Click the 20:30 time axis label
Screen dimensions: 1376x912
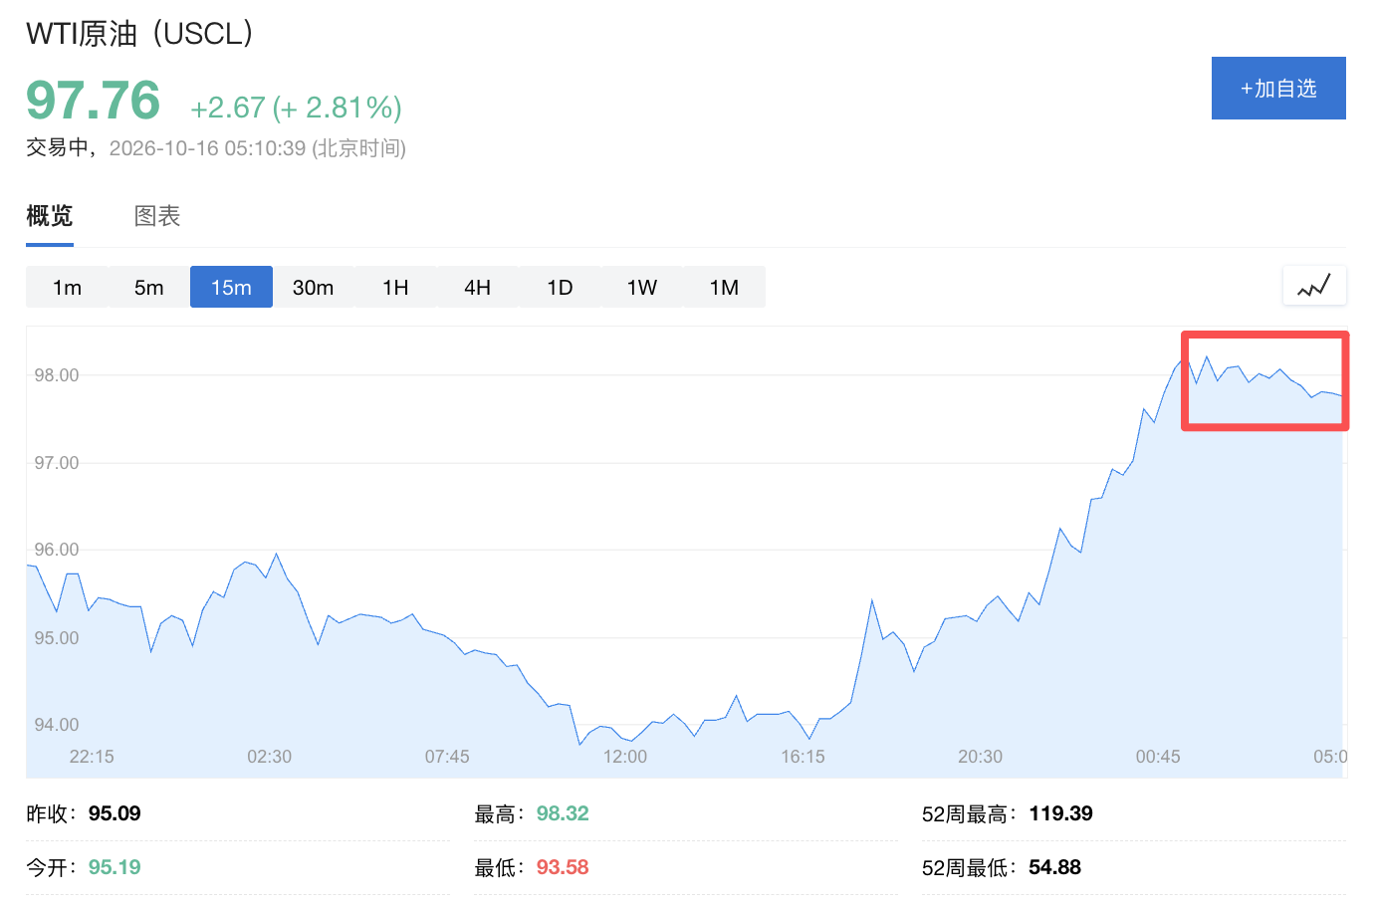[x=980, y=757]
